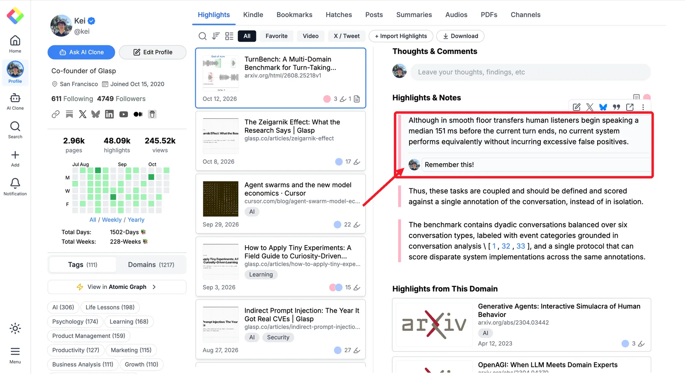Click the quote icon in highlight toolbar
The image size is (685, 374).
(616, 107)
